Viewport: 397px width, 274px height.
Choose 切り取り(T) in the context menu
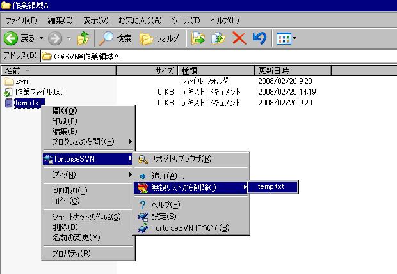coord(88,191)
